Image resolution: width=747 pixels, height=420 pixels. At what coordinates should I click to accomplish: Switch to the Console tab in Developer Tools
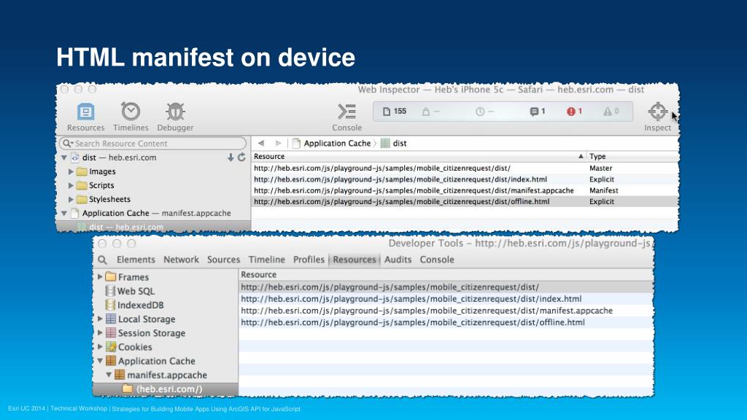click(x=437, y=260)
